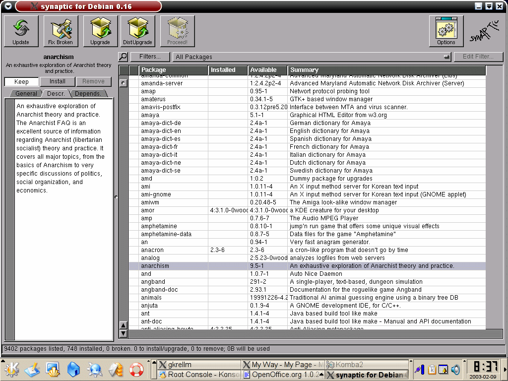Switch to My Way - My Page task

click(x=283, y=365)
